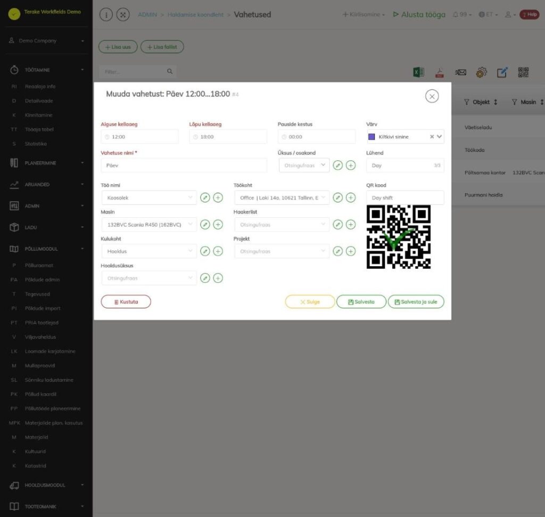Click the Alguse kellaaeg time field
The height and width of the screenshot is (517, 545).
tap(140, 137)
